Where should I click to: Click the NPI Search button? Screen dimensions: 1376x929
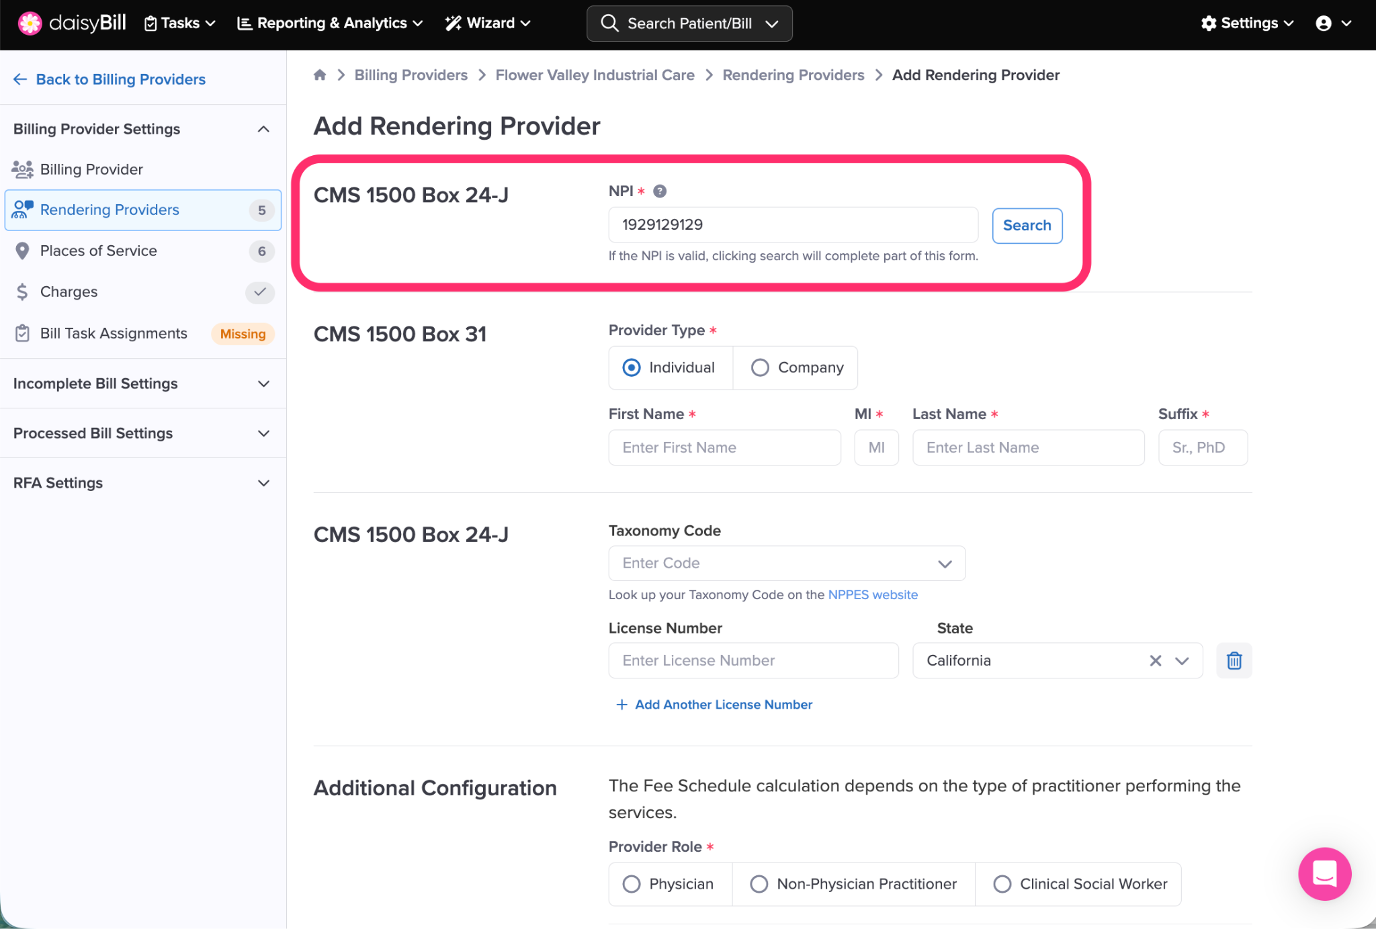pyautogui.click(x=1026, y=226)
